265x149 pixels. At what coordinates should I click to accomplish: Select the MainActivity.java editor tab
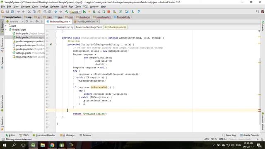click(x=58, y=22)
